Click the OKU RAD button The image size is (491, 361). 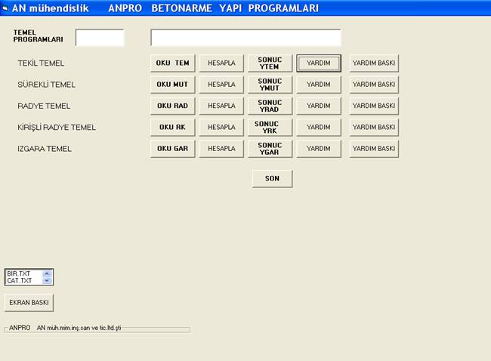(x=172, y=106)
